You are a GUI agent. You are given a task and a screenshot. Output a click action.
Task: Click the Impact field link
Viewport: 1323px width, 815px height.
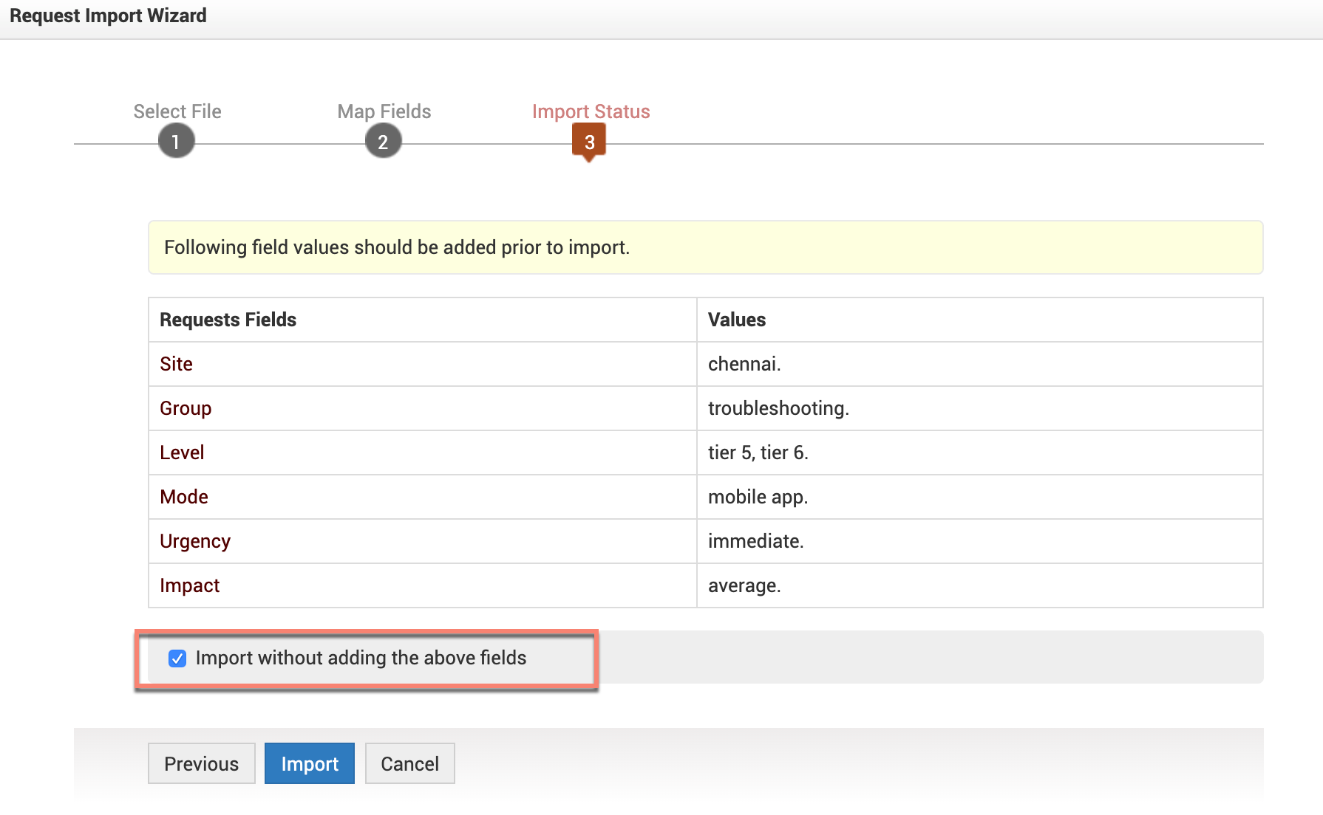pyautogui.click(x=190, y=585)
